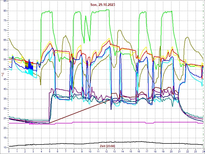
Task: Select the 65 tick on temperature axis
Action: pos(5,40)
